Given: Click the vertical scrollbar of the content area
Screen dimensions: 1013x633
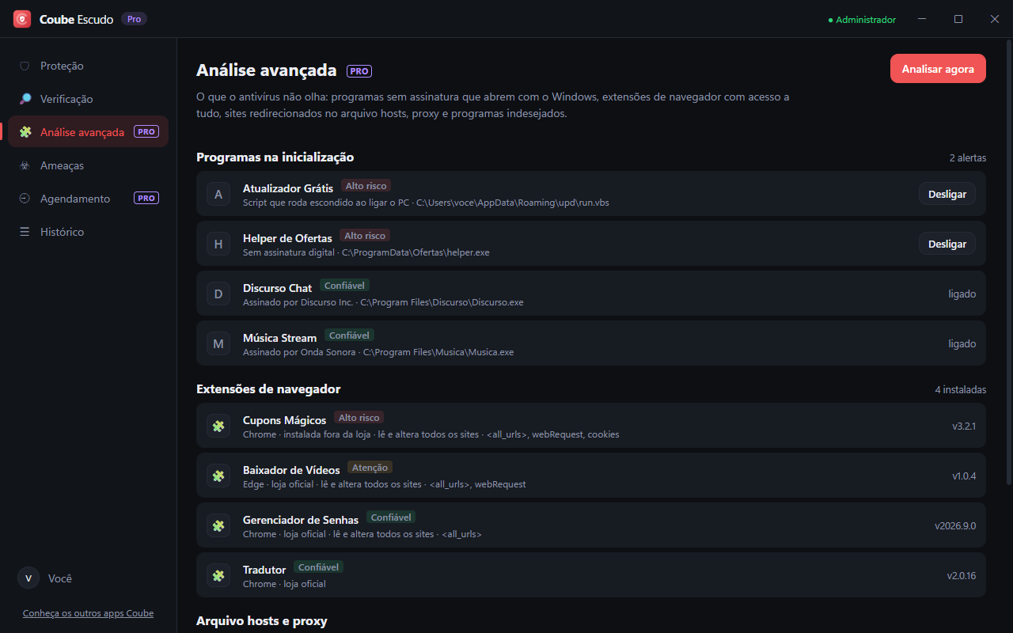Looking at the screenshot, I should 1009,261.
